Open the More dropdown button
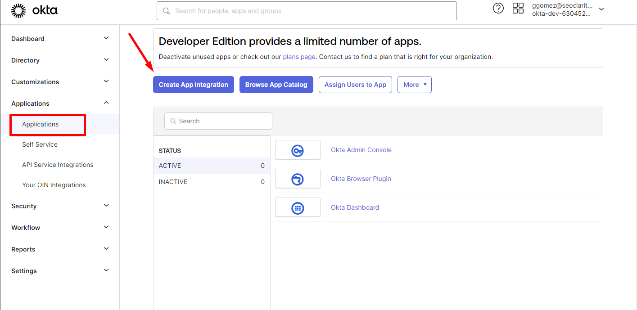This screenshot has height=310, width=637. pyautogui.click(x=414, y=85)
